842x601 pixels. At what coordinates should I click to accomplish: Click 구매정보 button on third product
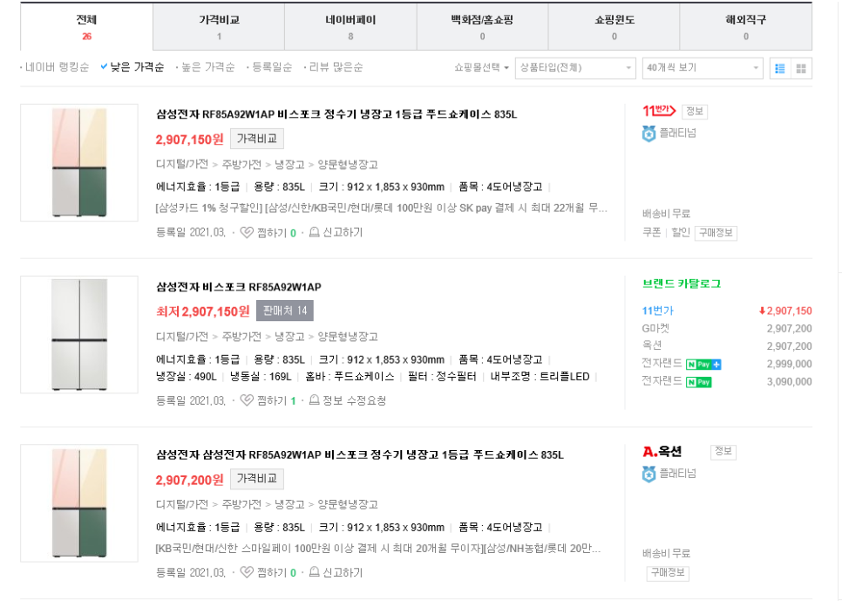[668, 573]
